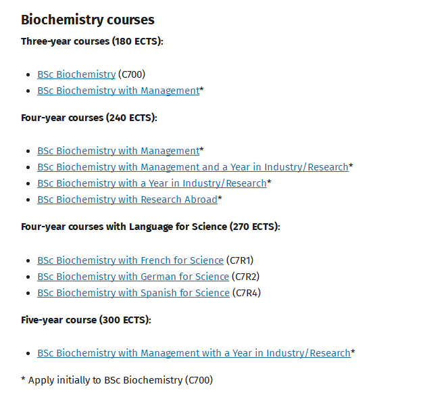
Task: Click the Biochemistry courses page heading
Action: [88, 20]
